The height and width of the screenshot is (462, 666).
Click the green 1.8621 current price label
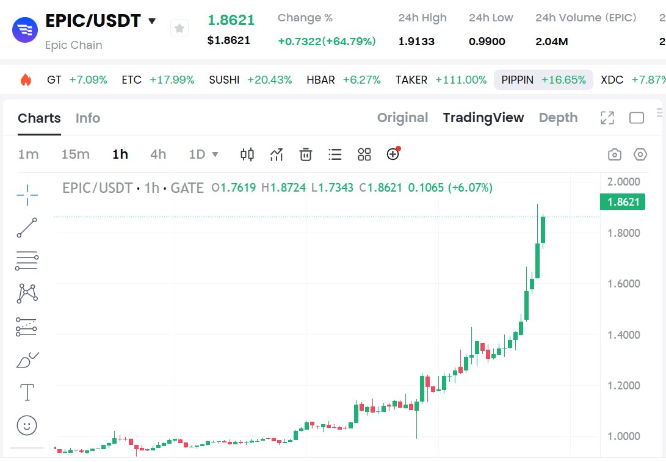[623, 201]
